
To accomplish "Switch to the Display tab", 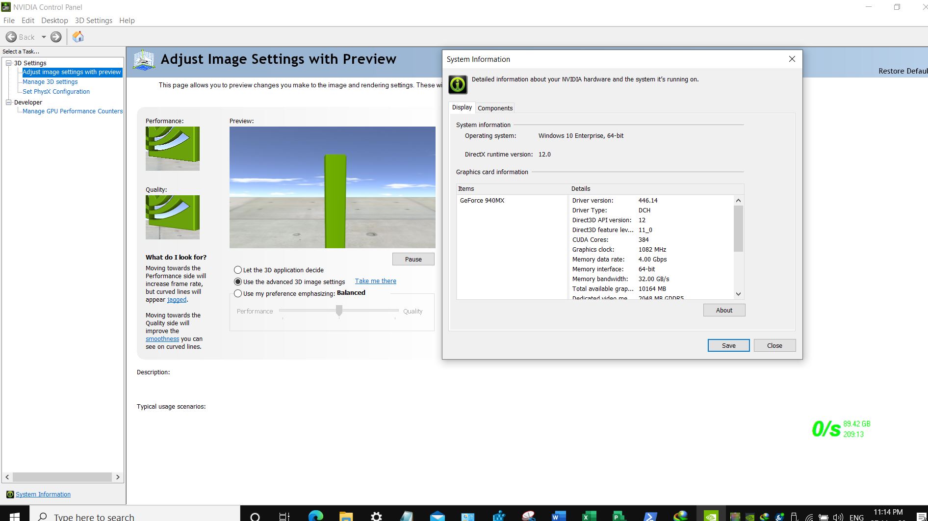I will 462,107.
